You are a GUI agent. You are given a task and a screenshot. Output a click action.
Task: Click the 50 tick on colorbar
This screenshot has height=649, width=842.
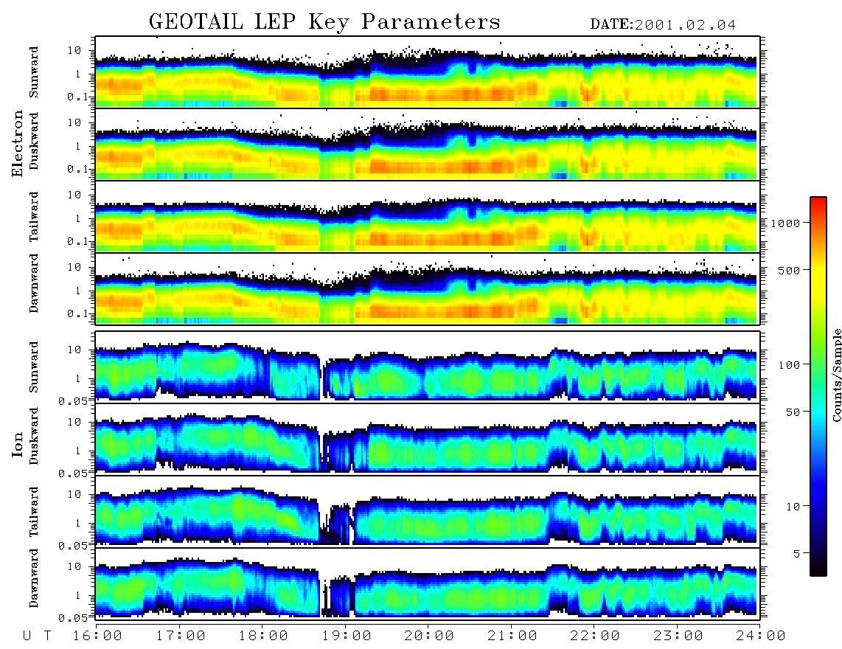click(x=793, y=412)
